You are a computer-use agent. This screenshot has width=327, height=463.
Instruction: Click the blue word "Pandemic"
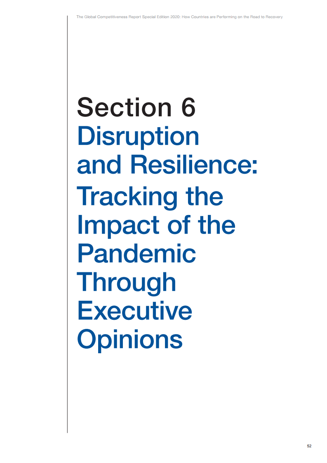136,254
